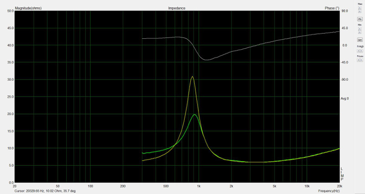Image resolution: width=365 pixels, height=194 pixels.
Task: Click the minimum of the gray phase curve
Action: [207, 60]
